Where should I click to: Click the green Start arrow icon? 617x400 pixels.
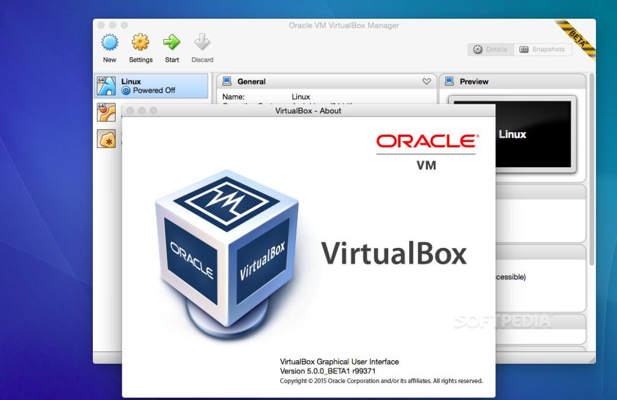pyautogui.click(x=172, y=42)
